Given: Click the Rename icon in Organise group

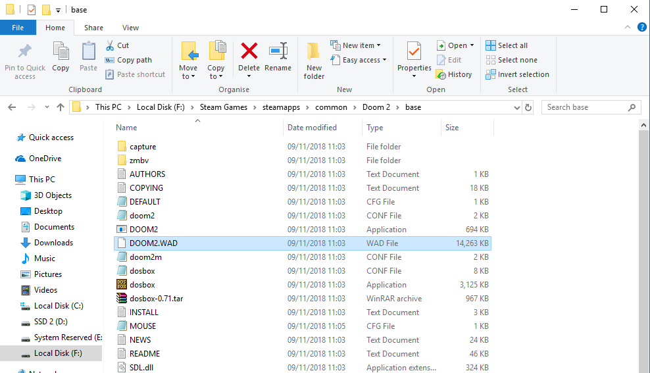Looking at the screenshot, I should [278, 51].
